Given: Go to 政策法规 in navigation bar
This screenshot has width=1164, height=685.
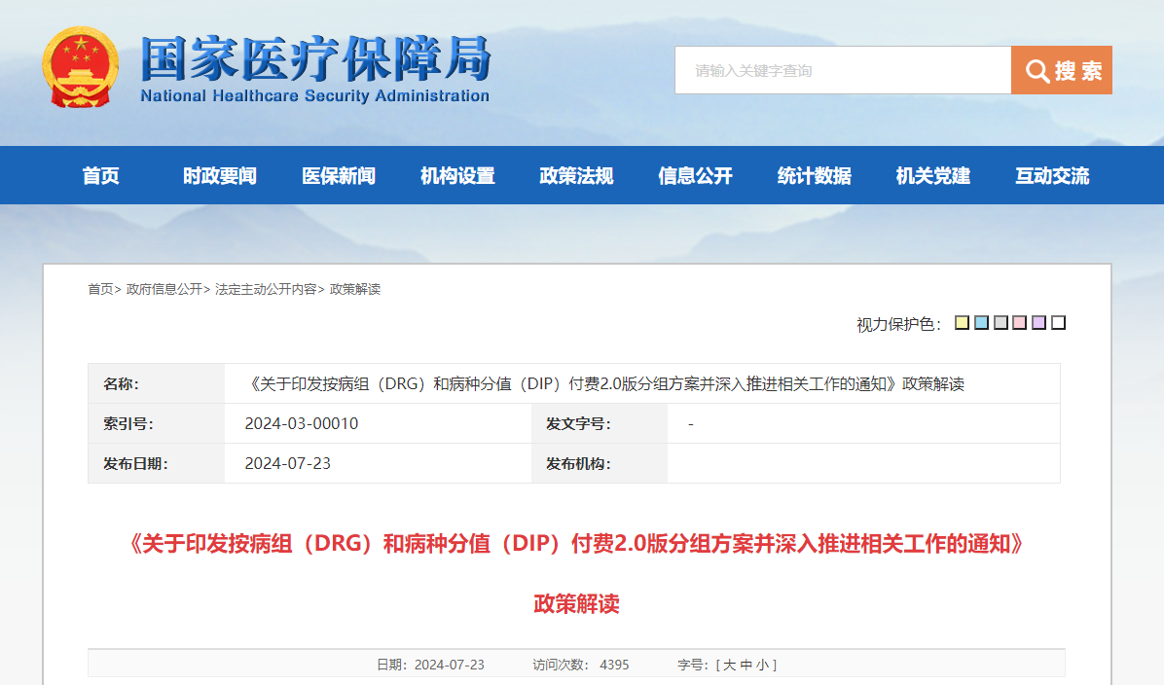Looking at the screenshot, I should point(576,176).
